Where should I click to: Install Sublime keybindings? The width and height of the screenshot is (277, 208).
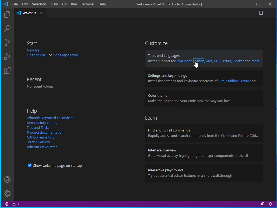232,81
